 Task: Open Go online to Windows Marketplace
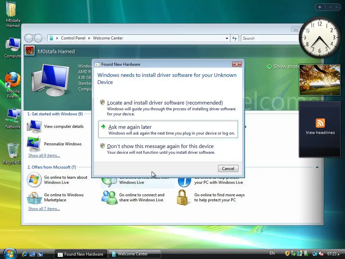(x=56, y=197)
